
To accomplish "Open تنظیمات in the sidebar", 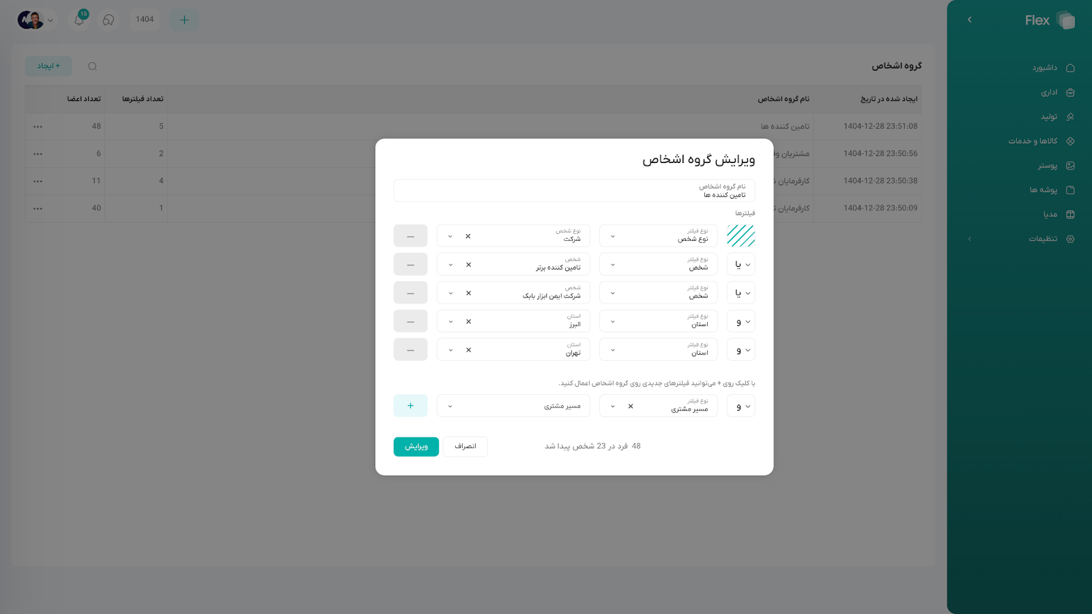I will [1051, 239].
